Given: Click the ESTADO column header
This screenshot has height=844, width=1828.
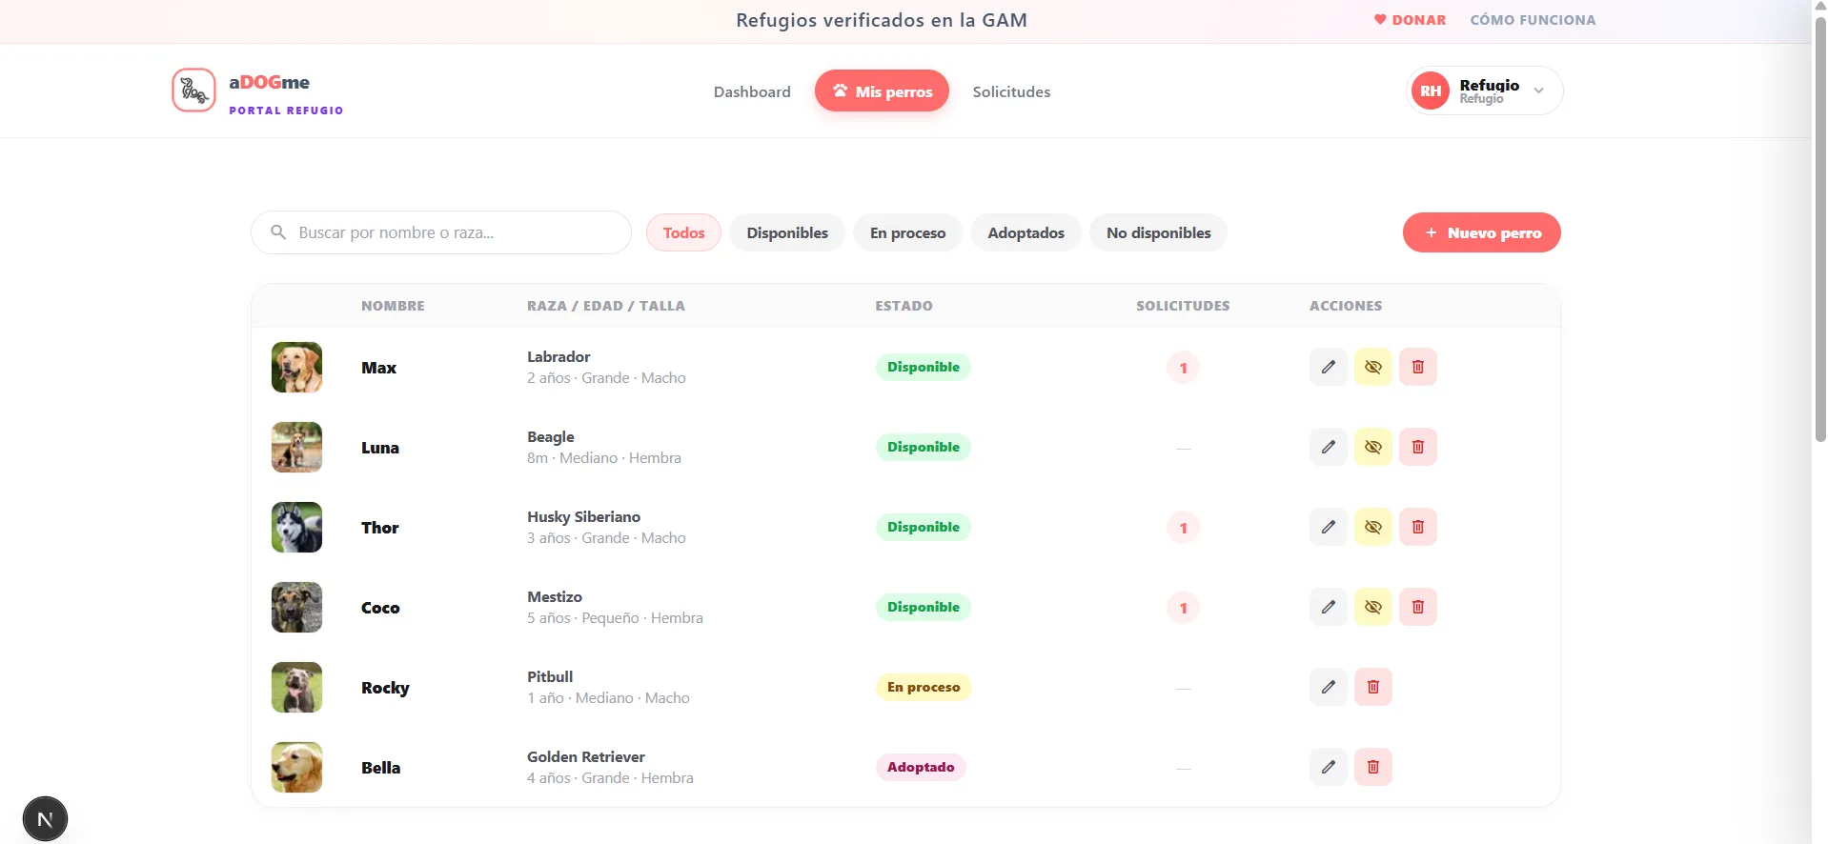Looking at the screenshot, I should pyautogui.click(x=904, y=306).
